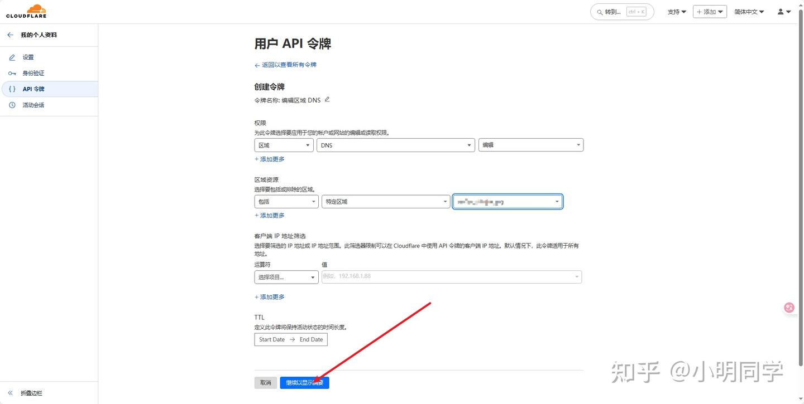Click 添加更多 under zone resources
The width and height of the screenshot is (804, 404).
pyautogui.click(x=270, y=215)
